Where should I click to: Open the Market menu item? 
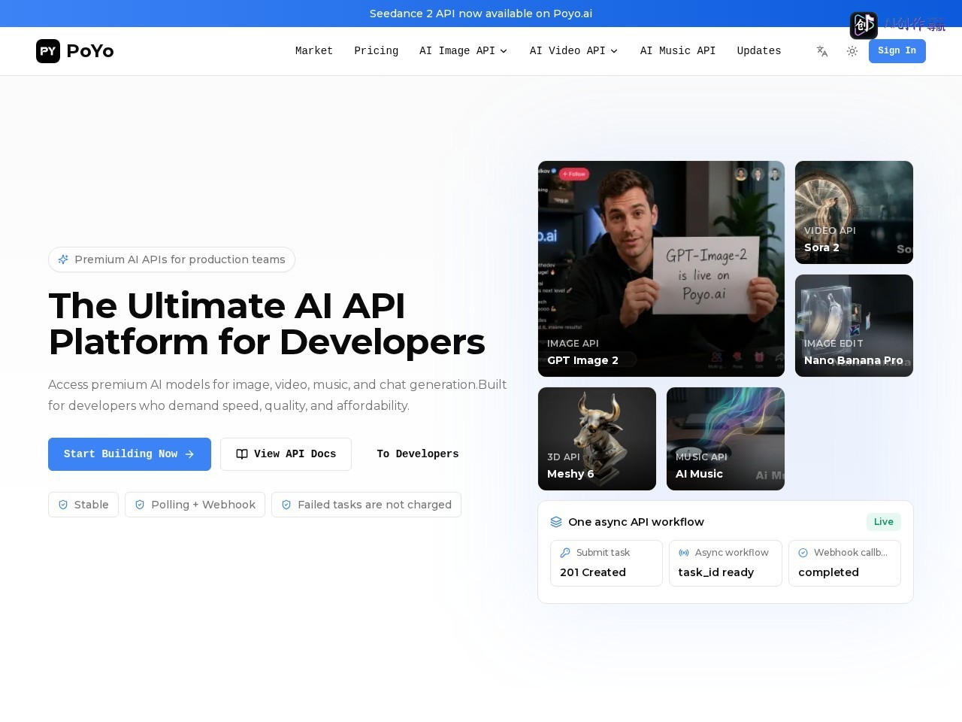pos(314,51)
